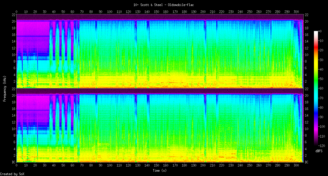Click the 300 mark on the bottom time axis
Viewport: 328px width, 176px height.
point(296,166)
